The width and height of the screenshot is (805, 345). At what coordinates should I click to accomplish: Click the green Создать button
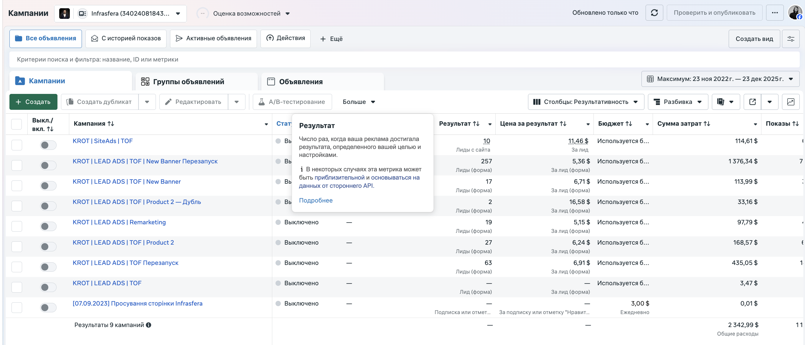(x=33, y=102)
